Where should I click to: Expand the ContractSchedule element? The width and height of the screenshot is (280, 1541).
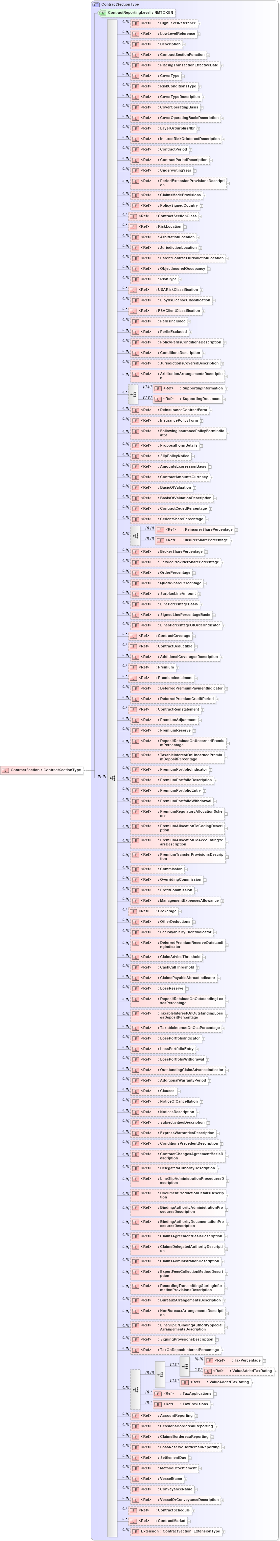pyautogui.click(x=194, y=1510)
